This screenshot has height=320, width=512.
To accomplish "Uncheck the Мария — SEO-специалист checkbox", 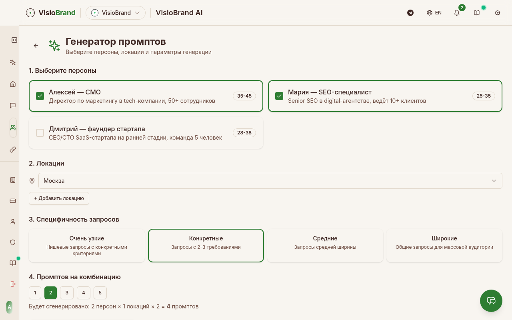I will 279,96.
